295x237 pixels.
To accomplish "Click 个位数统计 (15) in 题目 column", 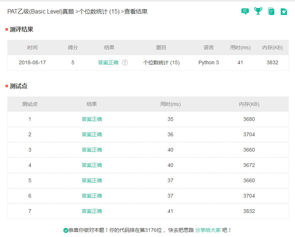I will point(161,62).
